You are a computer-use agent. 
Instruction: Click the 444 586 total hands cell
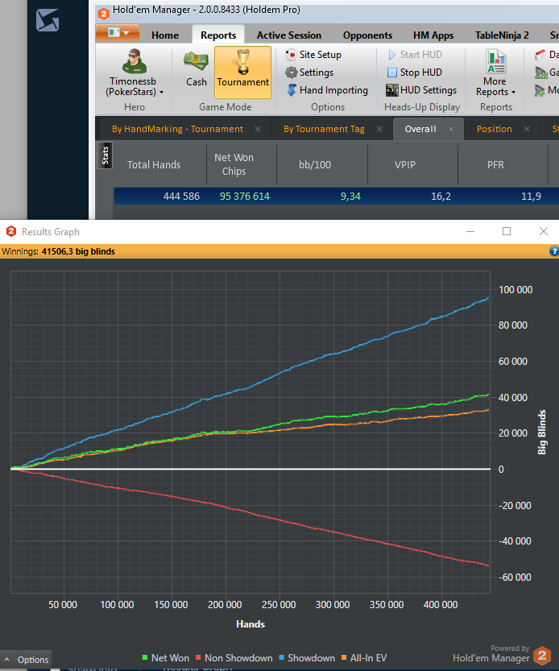tap(181, 197)
